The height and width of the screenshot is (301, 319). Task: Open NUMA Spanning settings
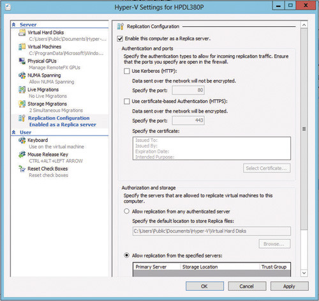44,75
